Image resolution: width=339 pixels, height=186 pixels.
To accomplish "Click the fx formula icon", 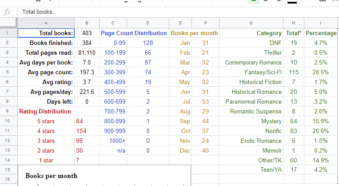I will click(x=8, y=12).
